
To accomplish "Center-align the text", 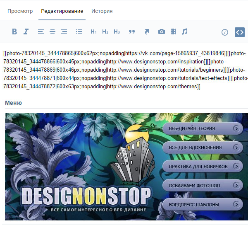I will point(52,31).
